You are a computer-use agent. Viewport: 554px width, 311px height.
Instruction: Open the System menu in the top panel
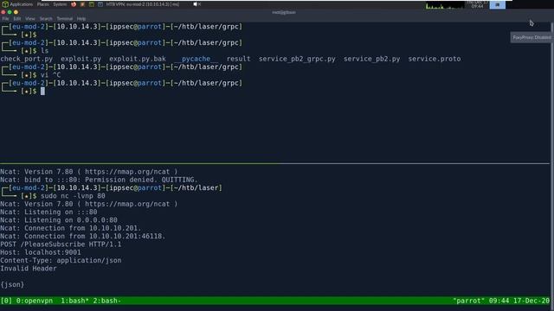point(60,4)
